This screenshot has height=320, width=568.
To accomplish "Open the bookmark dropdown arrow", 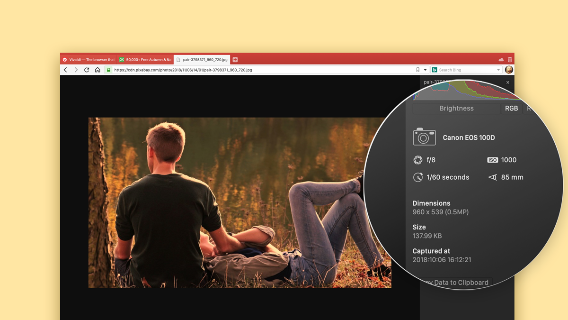I will pyautogui.click(x=425, y=70).
